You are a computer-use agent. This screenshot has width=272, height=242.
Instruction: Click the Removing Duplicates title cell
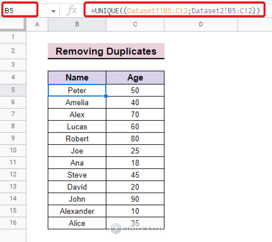(x=106, y=51)
